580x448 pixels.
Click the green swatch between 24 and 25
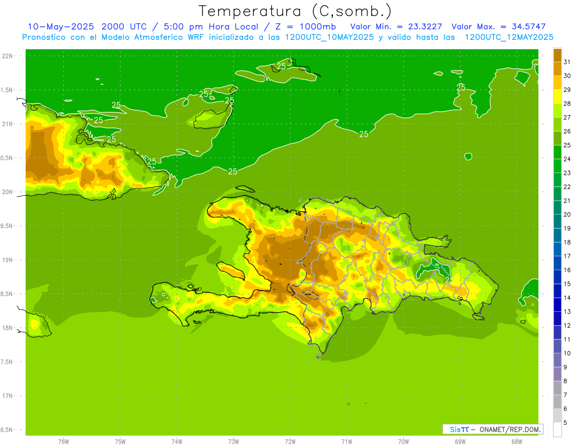coord(557,152)
